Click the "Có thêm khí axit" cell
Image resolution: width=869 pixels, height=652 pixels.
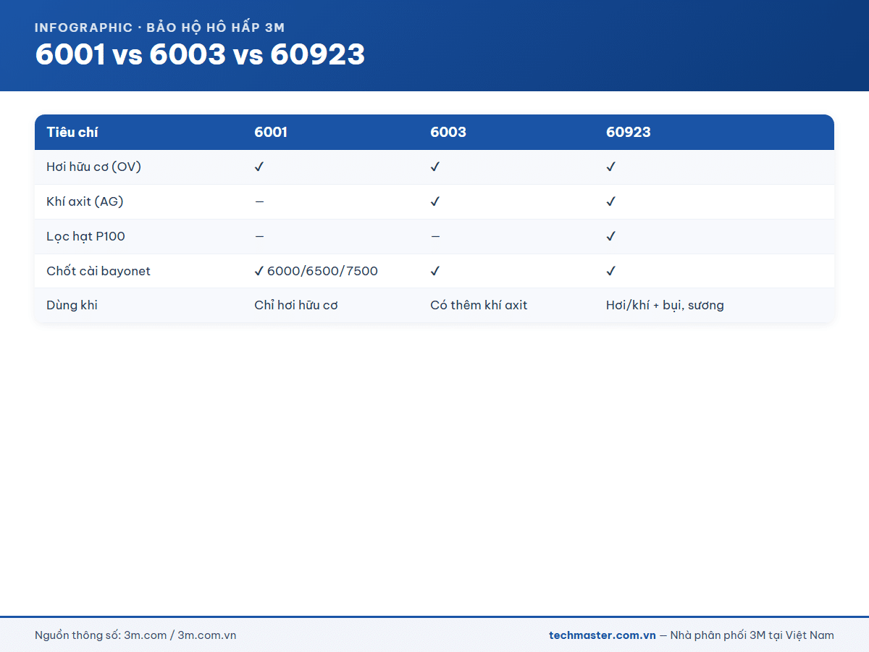479,305
